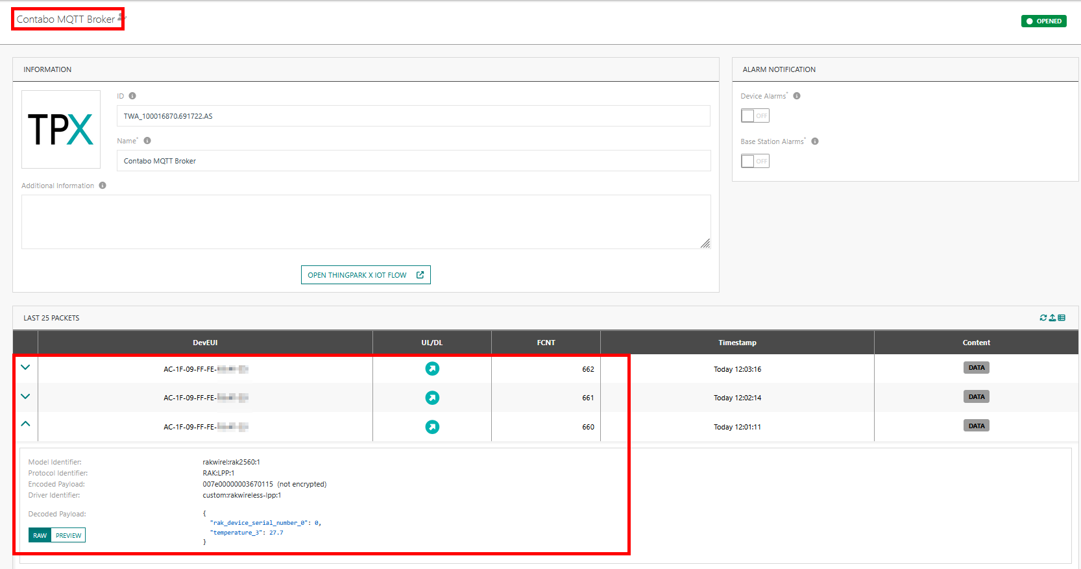Toggle the Base Station Alarms switch
Viewport: 1081px width, 569px height.
point(755,161)
